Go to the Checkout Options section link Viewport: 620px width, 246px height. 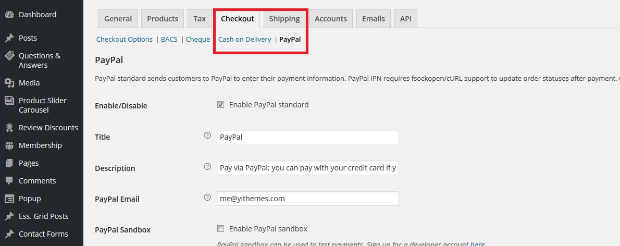pos(125,39)
